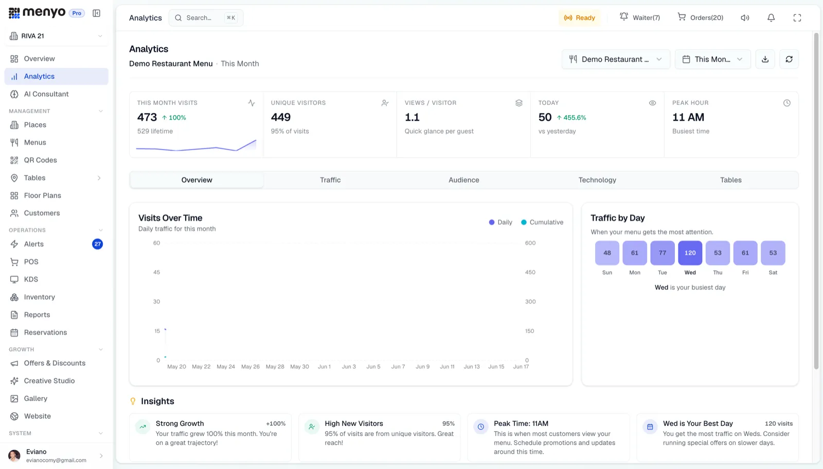
Task: Open Alerts with 27 badge
Action: click(x=57, y=244)
